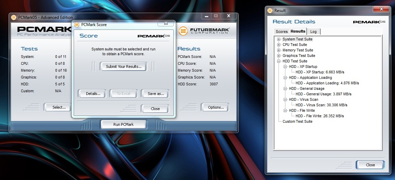The width and height of the screenshot is (395, 180).
Task: Expand the System Test Suite node
Action: (279, 39)
